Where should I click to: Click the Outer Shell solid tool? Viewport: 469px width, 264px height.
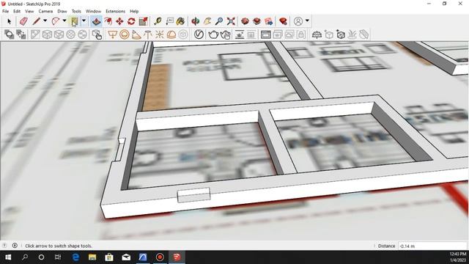click(9, 34)
